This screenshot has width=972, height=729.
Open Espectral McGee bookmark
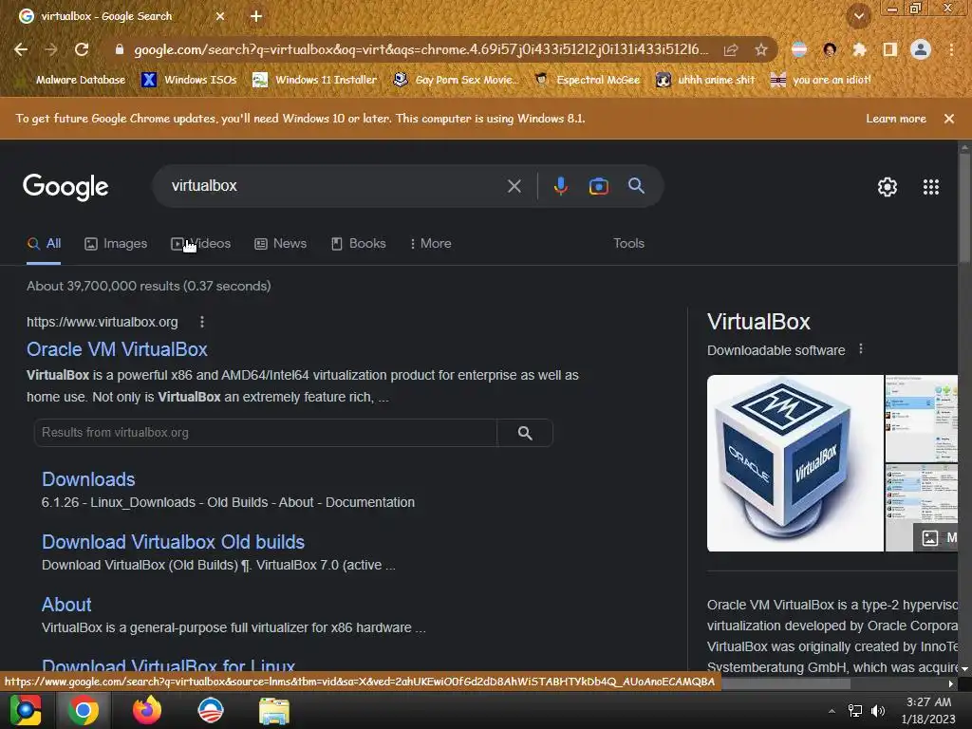(588, 80)
